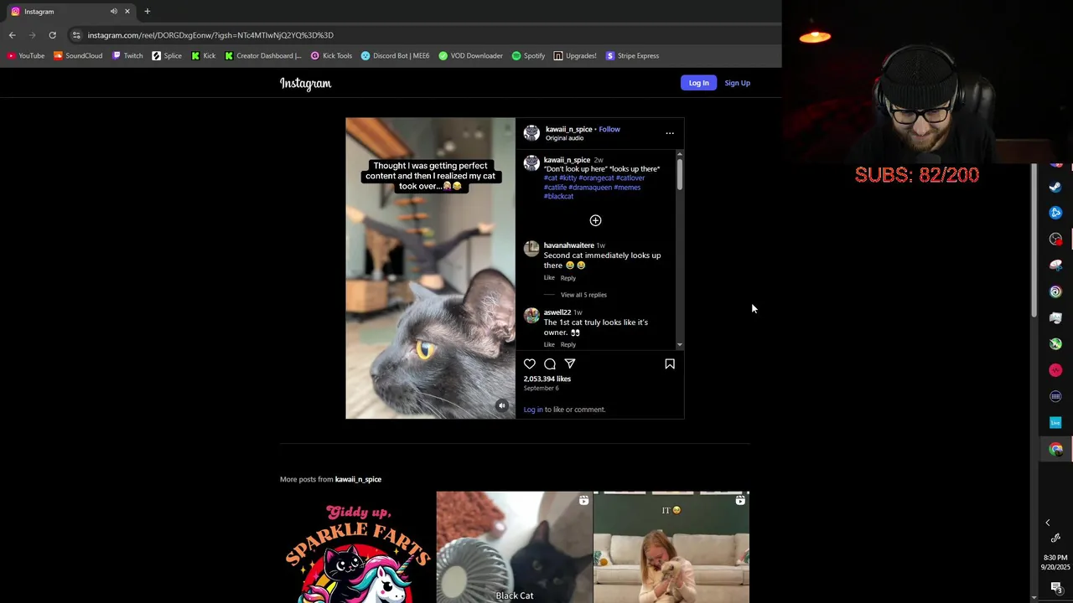Click the comments scrollbar down arrow
Image resolution: width=1073 pixels, height=603 pixels.
pyautogui.click(x=679, y=345)
